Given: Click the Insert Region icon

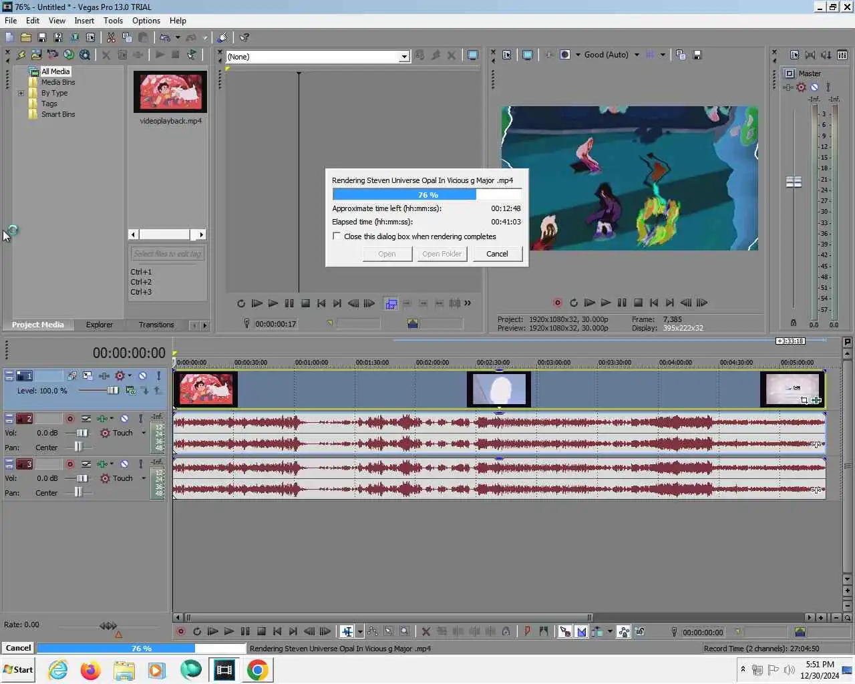Looking at the screenshot, I should click(x=544, y=631).
